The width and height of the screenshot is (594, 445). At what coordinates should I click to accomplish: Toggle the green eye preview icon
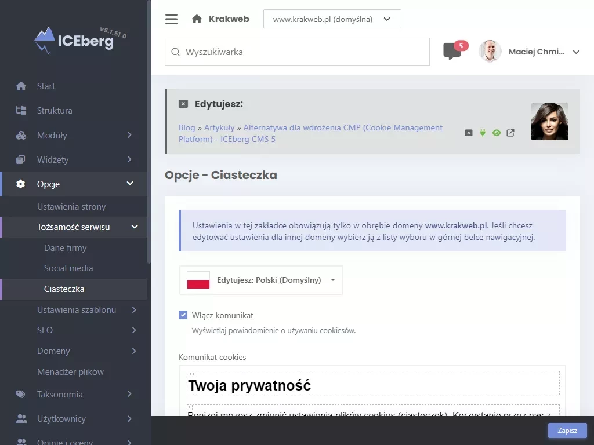(497, 133)
